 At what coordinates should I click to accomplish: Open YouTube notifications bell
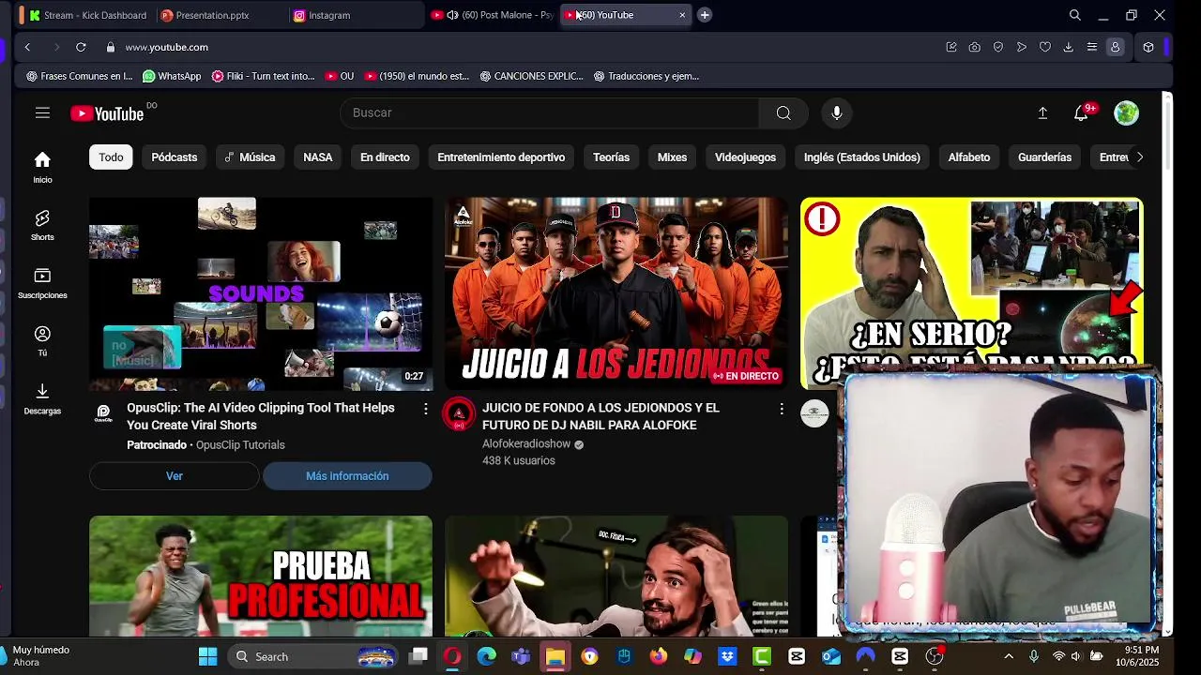[1081, 112]
